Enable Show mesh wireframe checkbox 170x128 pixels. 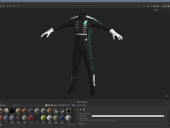80,113
